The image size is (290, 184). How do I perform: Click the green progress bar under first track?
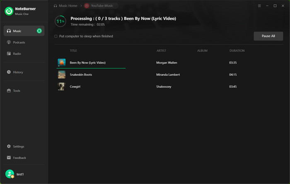pos(91,68)
